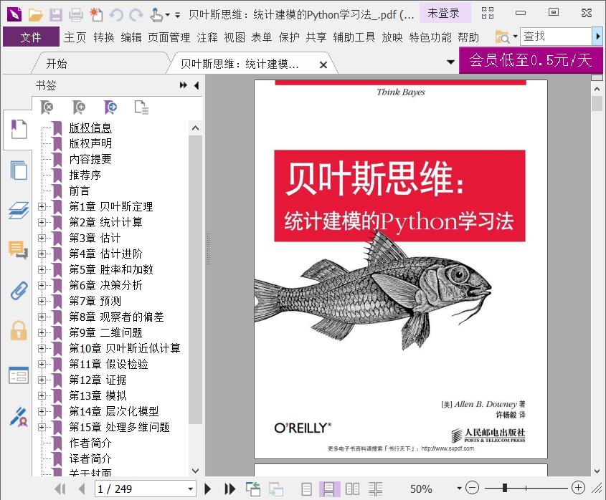The height and width of the screenshot is (500, 606).
Task: Show the Comments side panel
Action: [x=18, y=250]
